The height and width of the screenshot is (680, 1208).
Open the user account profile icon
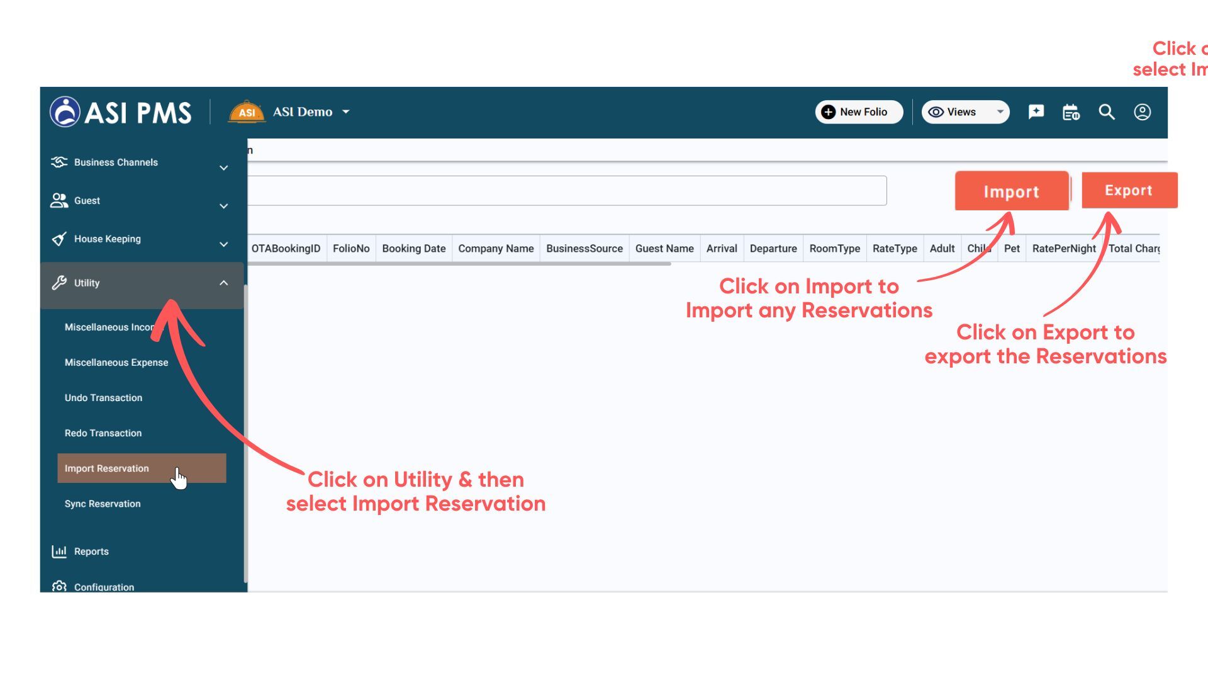1142,112
